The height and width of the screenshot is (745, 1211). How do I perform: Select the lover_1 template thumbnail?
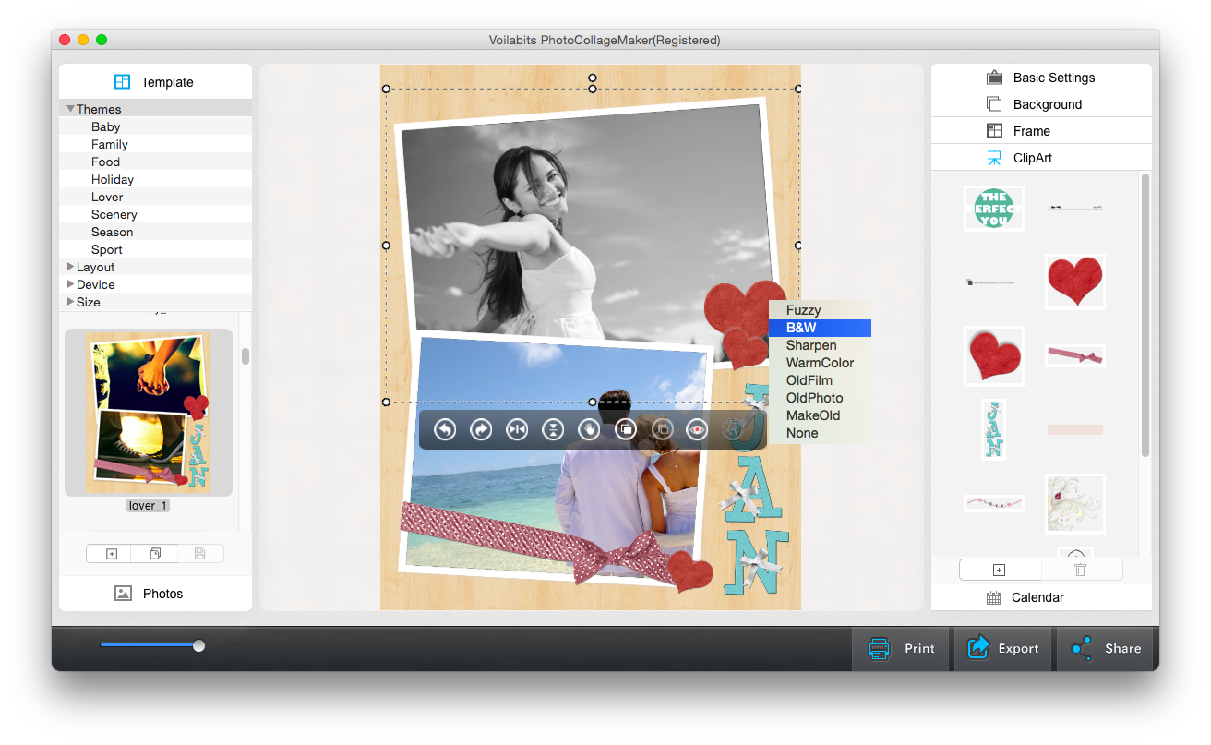149,413
